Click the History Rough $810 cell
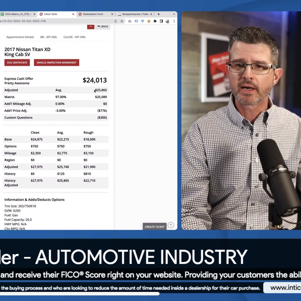The width and height of the screenshot is (301, 301). tap(87, 174)
